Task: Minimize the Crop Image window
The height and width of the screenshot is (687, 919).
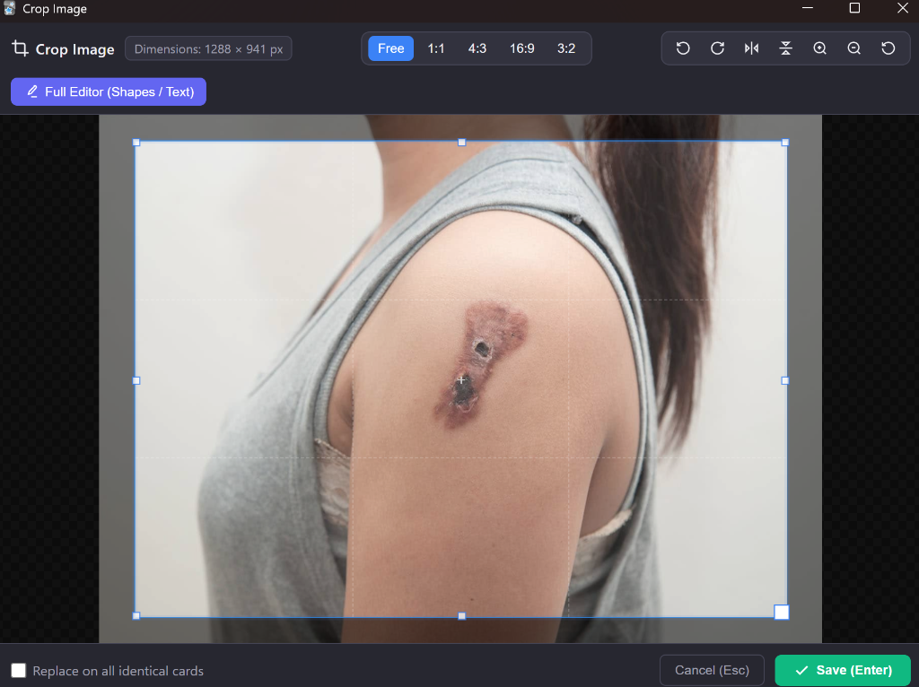Action: (808, 8)
